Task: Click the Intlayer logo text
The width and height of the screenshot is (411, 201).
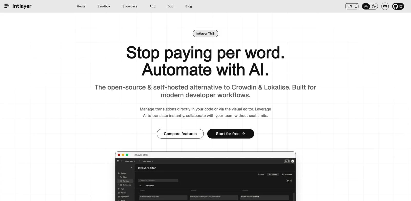Action: [x=22, y=6]
